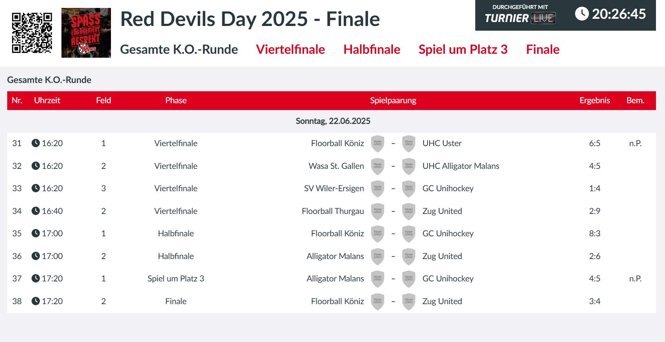This screenshot has width=665, height=342.
Task: Click the Wasa St. Gallen team logo
Action: click(378, 166)
